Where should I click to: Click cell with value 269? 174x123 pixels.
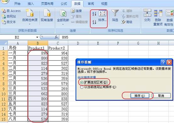[x=58, y=88]
